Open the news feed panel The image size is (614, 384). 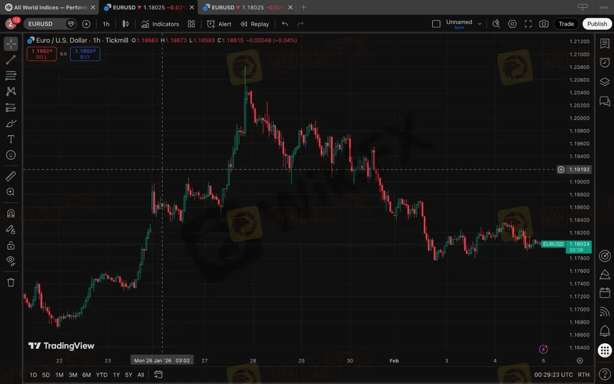pos(605,312)
